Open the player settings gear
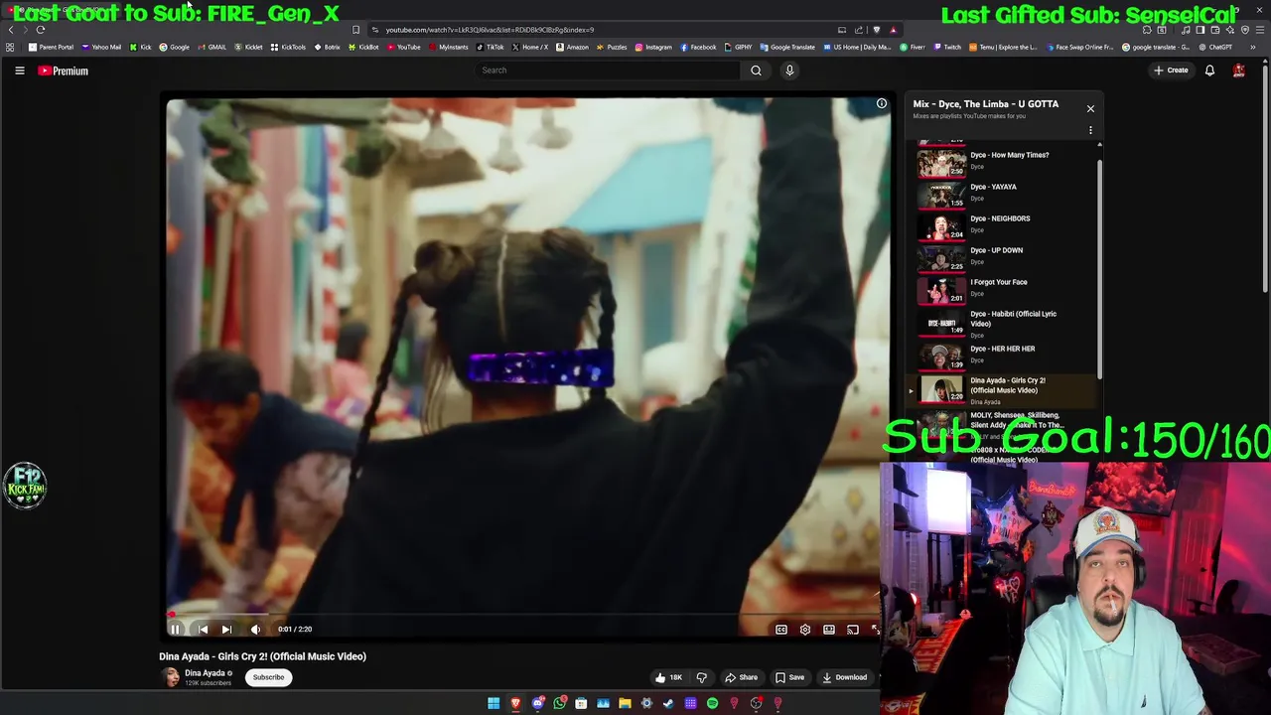Screen dimensions: 1271x715 pyautogui.click(x=805, y=630)
